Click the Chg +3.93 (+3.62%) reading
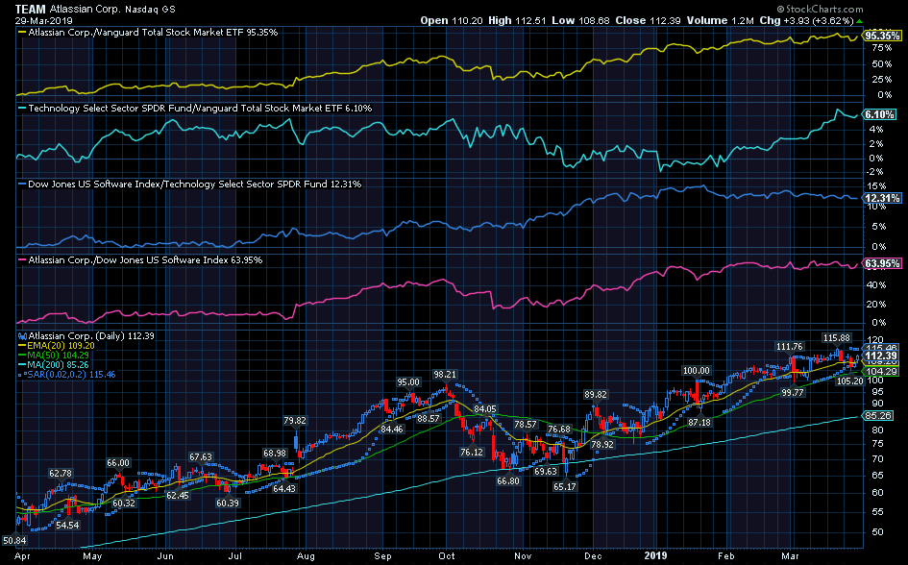This screenshot has width=908, height=565. tap(807, 20)
